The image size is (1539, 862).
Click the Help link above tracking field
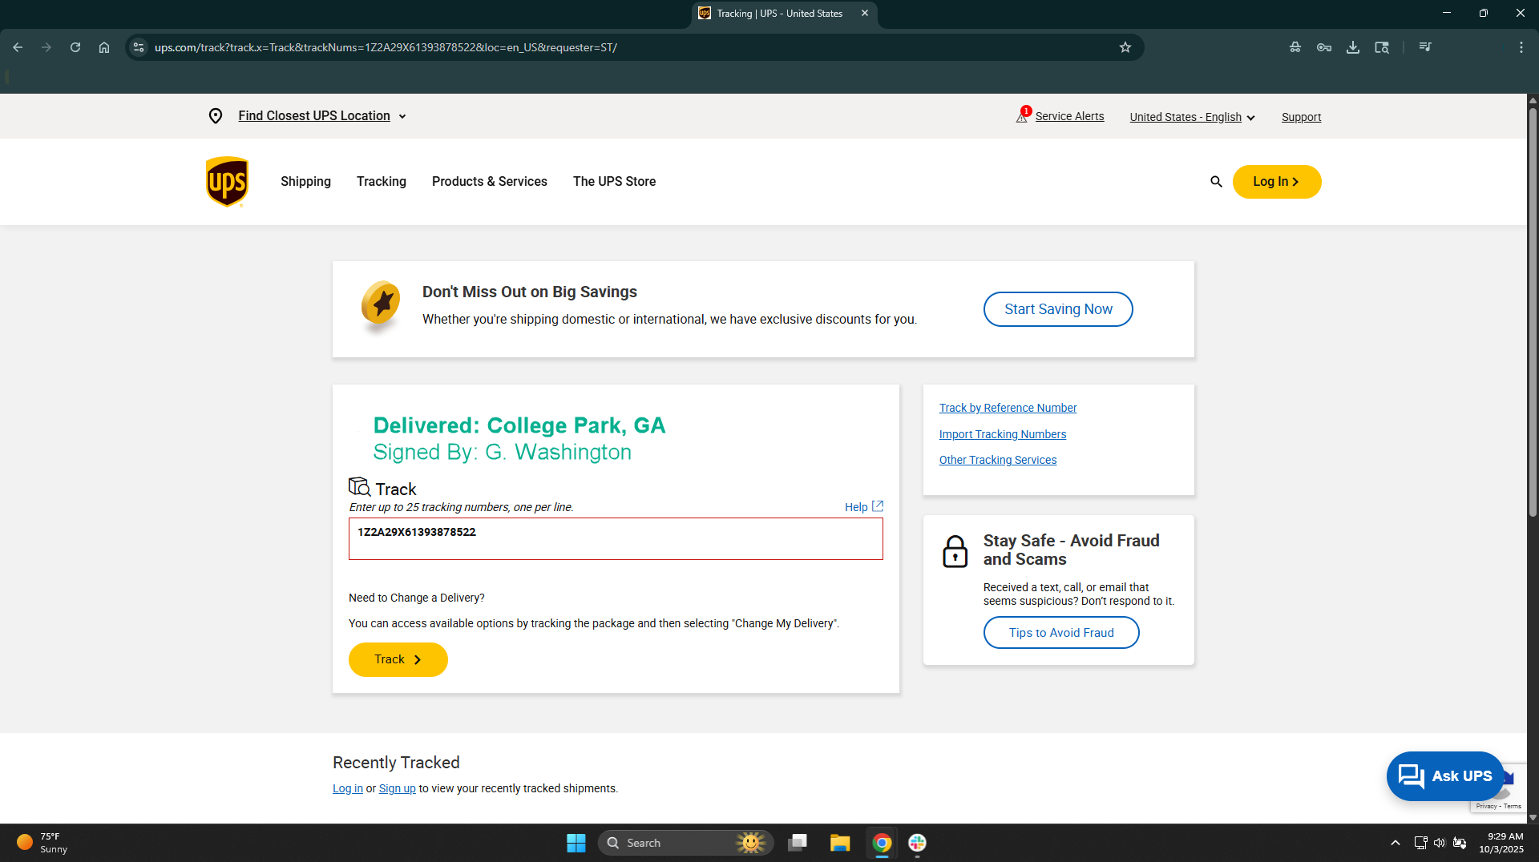pos(856,507)
